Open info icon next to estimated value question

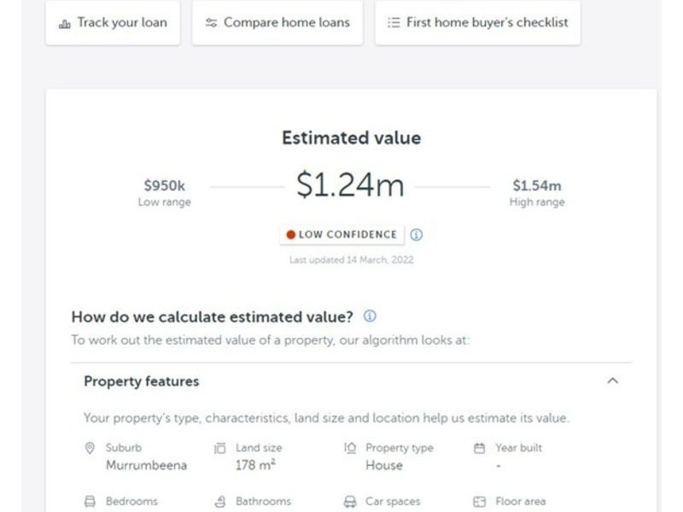pyautogui.click(x=370, y=317)
